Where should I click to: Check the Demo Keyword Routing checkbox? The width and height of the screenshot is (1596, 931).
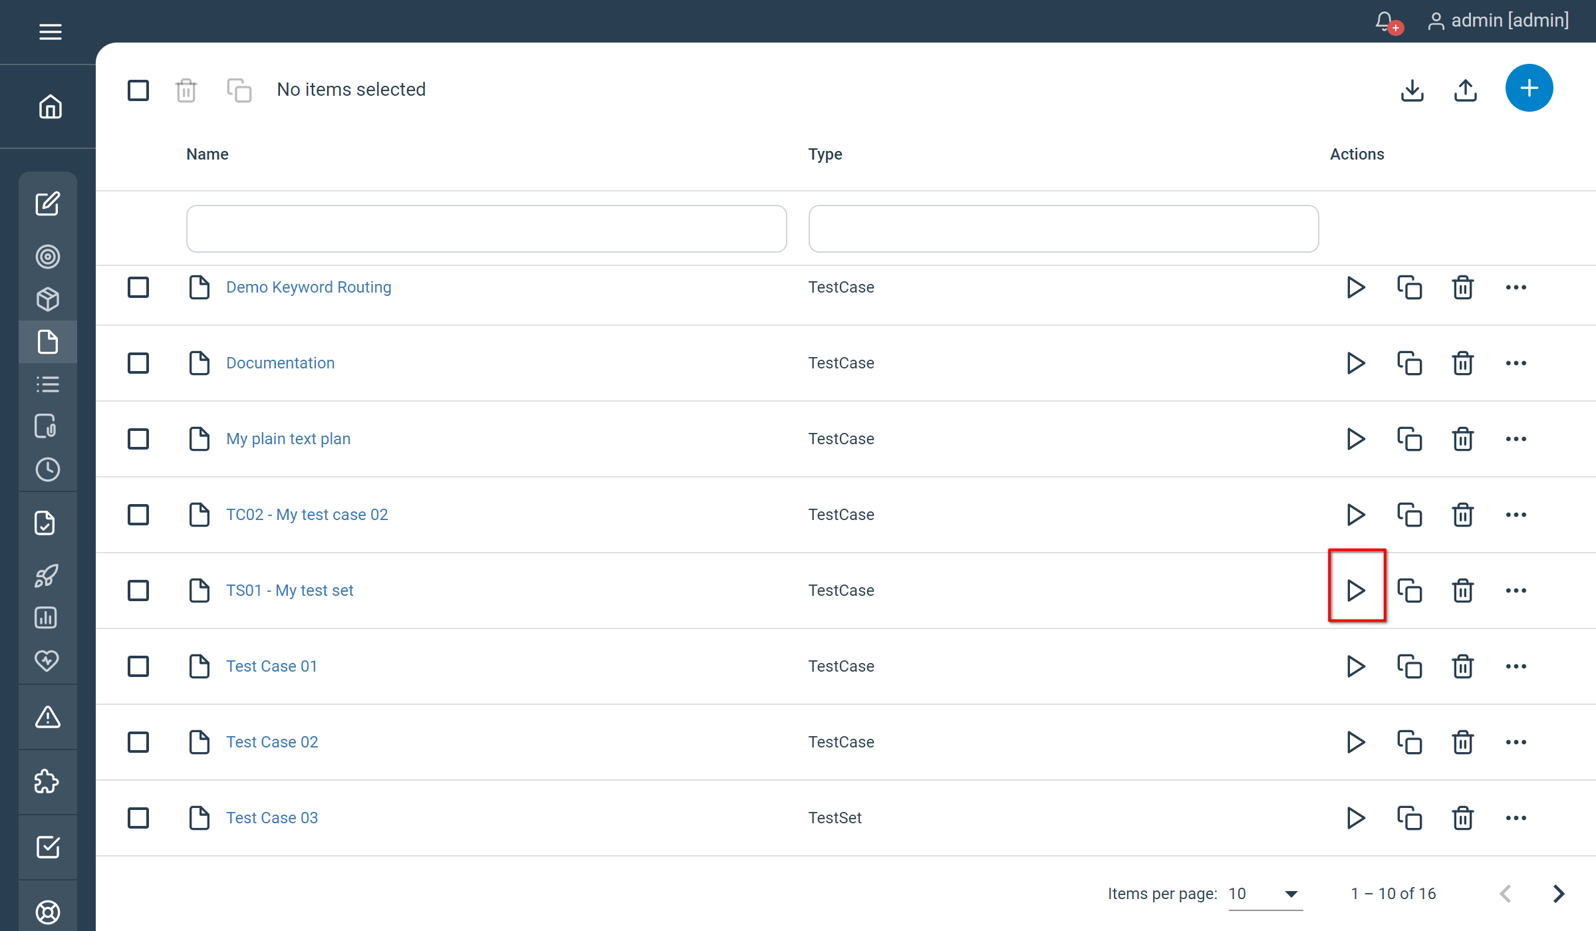pyautogui.click(x=138, y=287)
